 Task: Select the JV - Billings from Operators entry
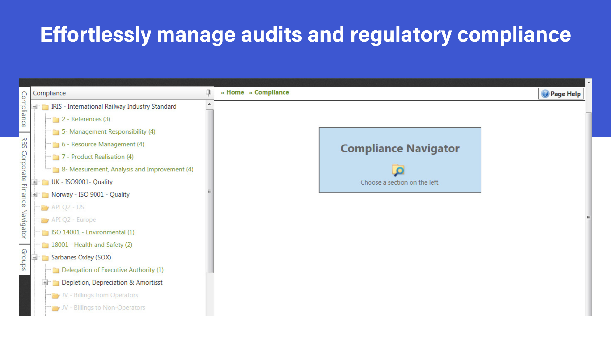click(x=100, y=295)
